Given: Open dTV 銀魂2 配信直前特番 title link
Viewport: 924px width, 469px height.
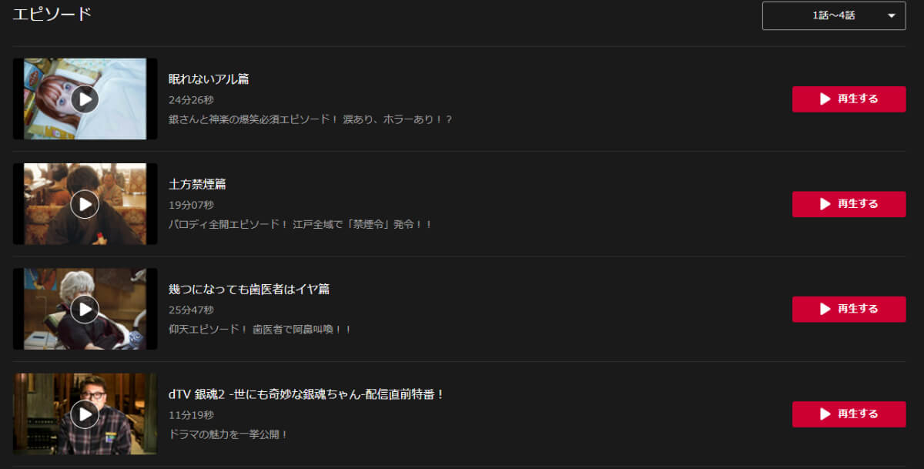Looking at the screenshot, I should click(x=307, y=394).
